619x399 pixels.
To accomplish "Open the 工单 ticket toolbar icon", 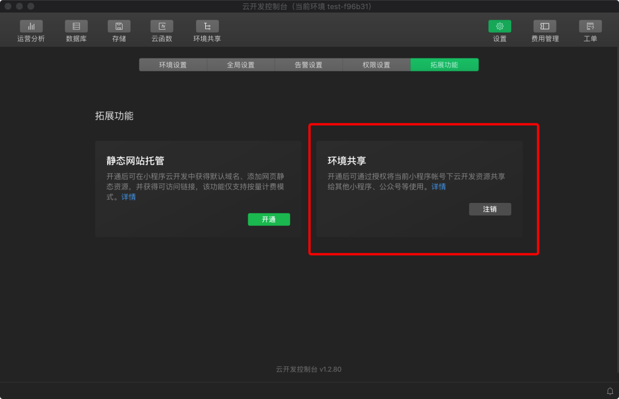I will point(590,26).
